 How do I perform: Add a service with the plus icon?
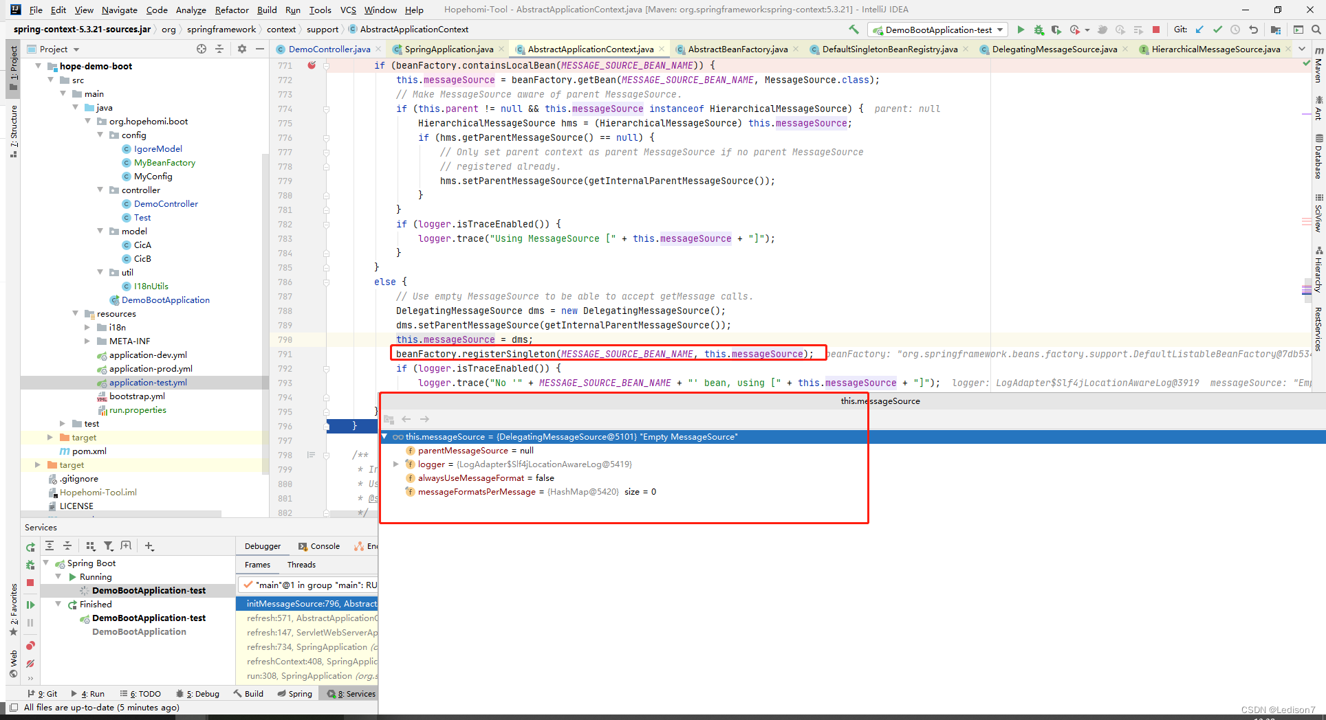(x=149, y=545)
